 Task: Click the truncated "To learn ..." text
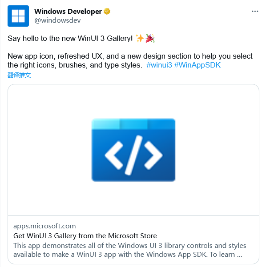coord(226,255)
